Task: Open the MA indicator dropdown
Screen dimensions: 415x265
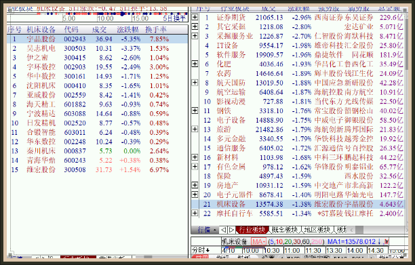Action: tap(258, 241)
